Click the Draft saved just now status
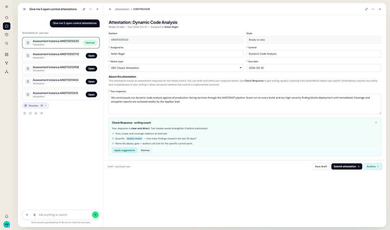 coord(119,166)
